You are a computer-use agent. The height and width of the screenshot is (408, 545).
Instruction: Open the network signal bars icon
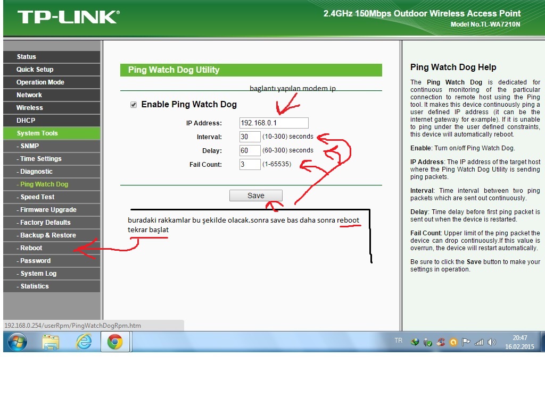tap(479, 343)
